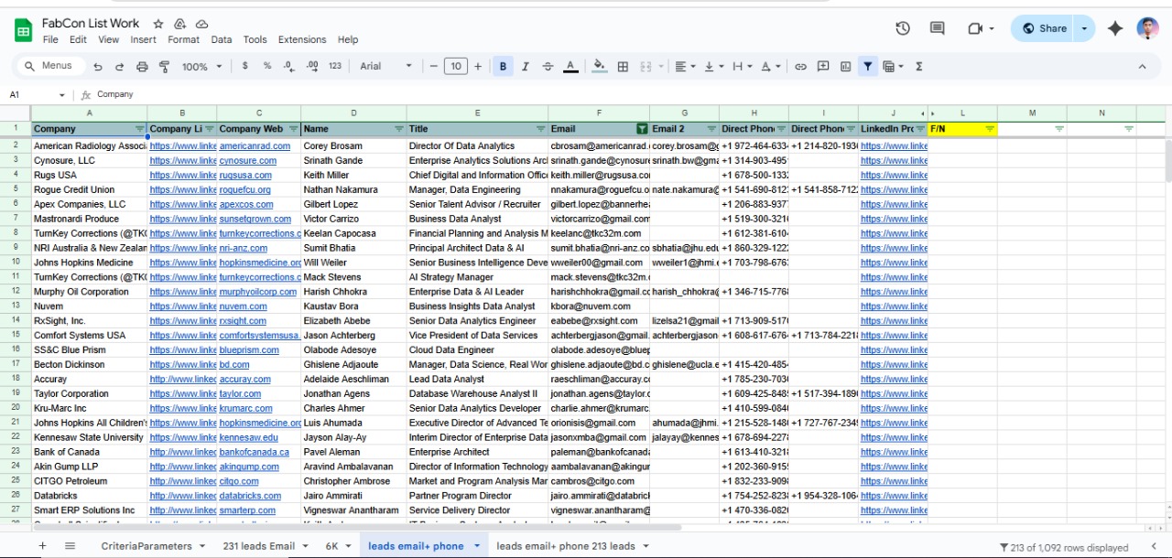Add a new sheet
This screenshot has width=1172, height=558.
[x=42, y=546]
